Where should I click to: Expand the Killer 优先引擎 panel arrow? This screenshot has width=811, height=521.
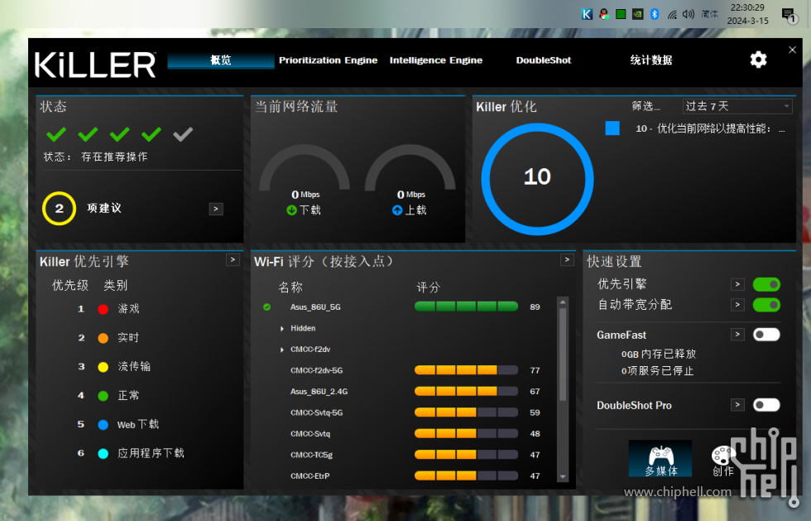click(233, 260)
